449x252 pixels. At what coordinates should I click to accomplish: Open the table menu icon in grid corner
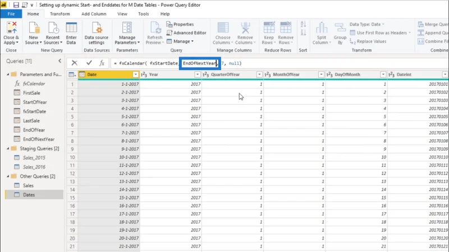coord(72,74)
